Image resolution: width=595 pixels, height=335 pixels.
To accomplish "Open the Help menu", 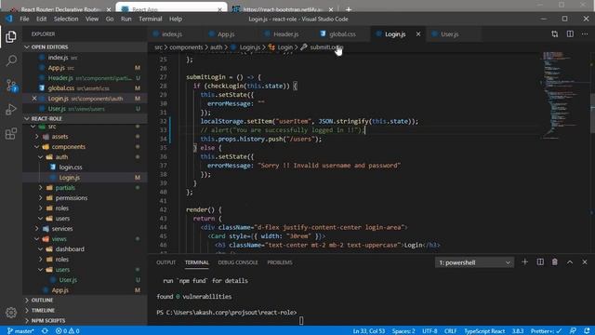I will tap(176, 19).
